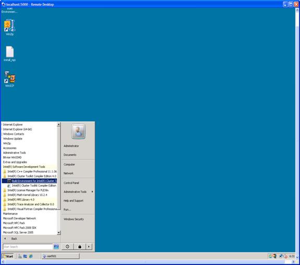
Task: Click the search icon beside Start Search
Action: click(x=56, y=247)
